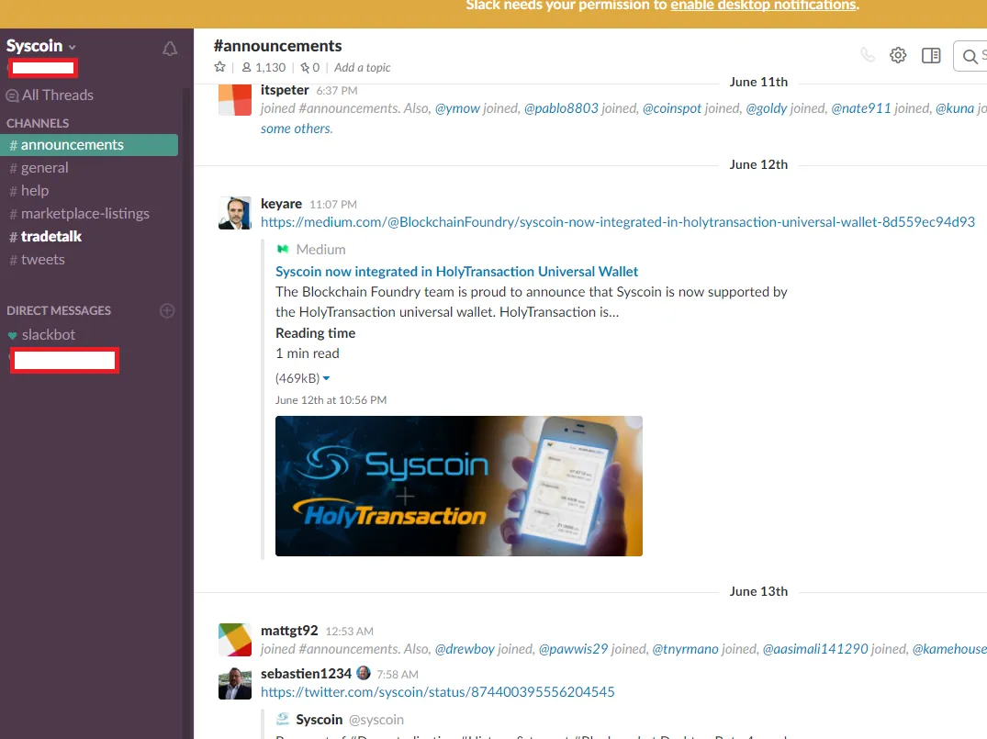Open the twitter.com syscoin status link
987x739 pixels.
tap(437, 692)
